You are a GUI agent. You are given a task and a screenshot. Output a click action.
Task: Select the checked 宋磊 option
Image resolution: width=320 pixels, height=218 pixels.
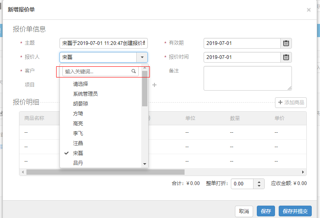[78, 153]
